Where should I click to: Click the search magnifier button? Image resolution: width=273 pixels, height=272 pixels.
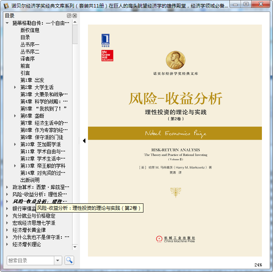tap(69, 261)
